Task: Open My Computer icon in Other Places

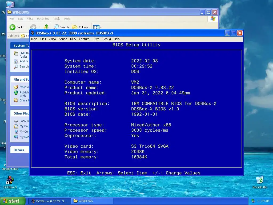Action: coord(16,132)
